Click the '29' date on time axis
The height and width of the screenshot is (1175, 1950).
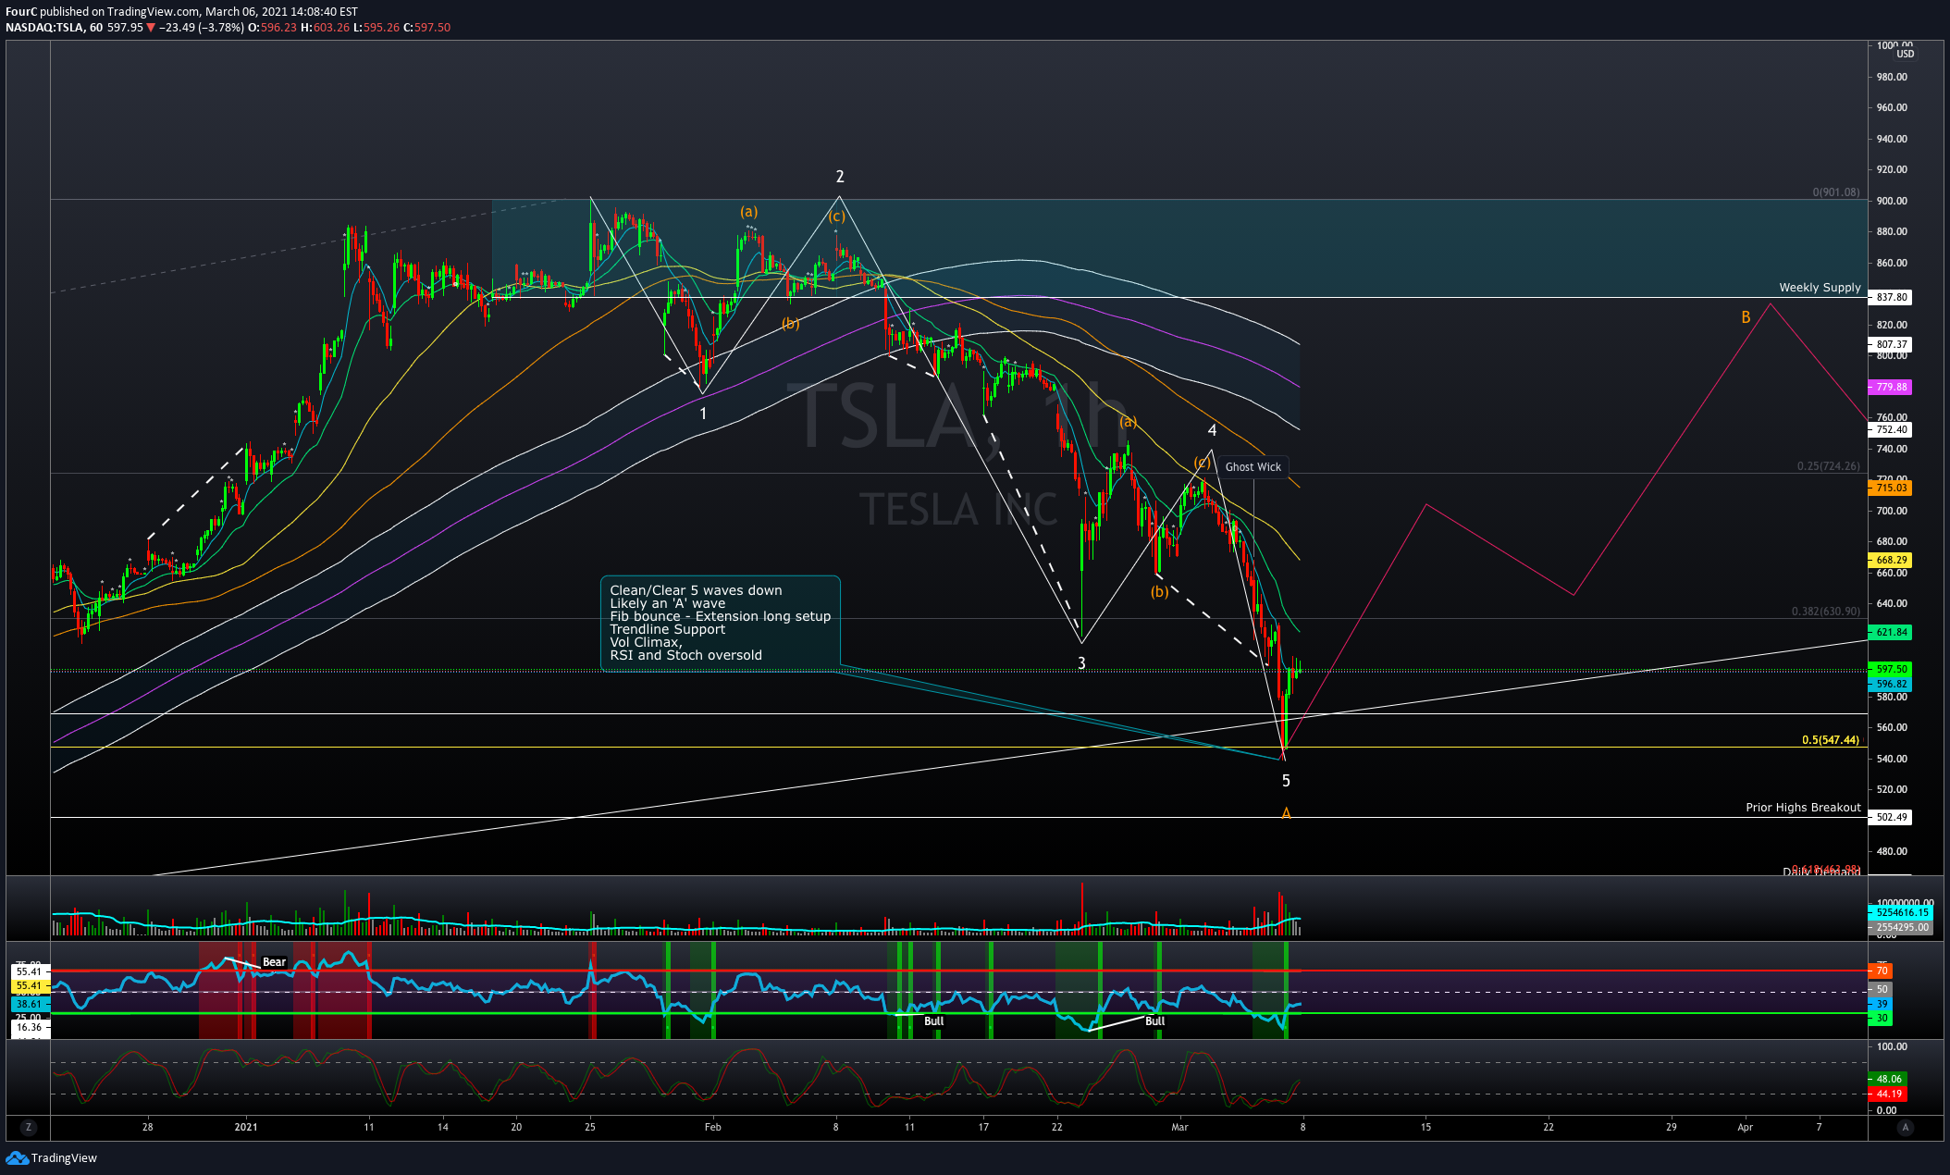[1672, 1127]
